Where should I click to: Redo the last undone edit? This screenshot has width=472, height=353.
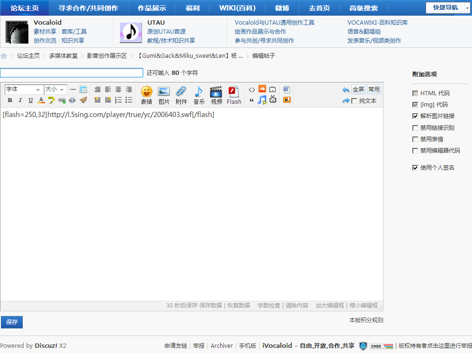click(x=346, y=100)
